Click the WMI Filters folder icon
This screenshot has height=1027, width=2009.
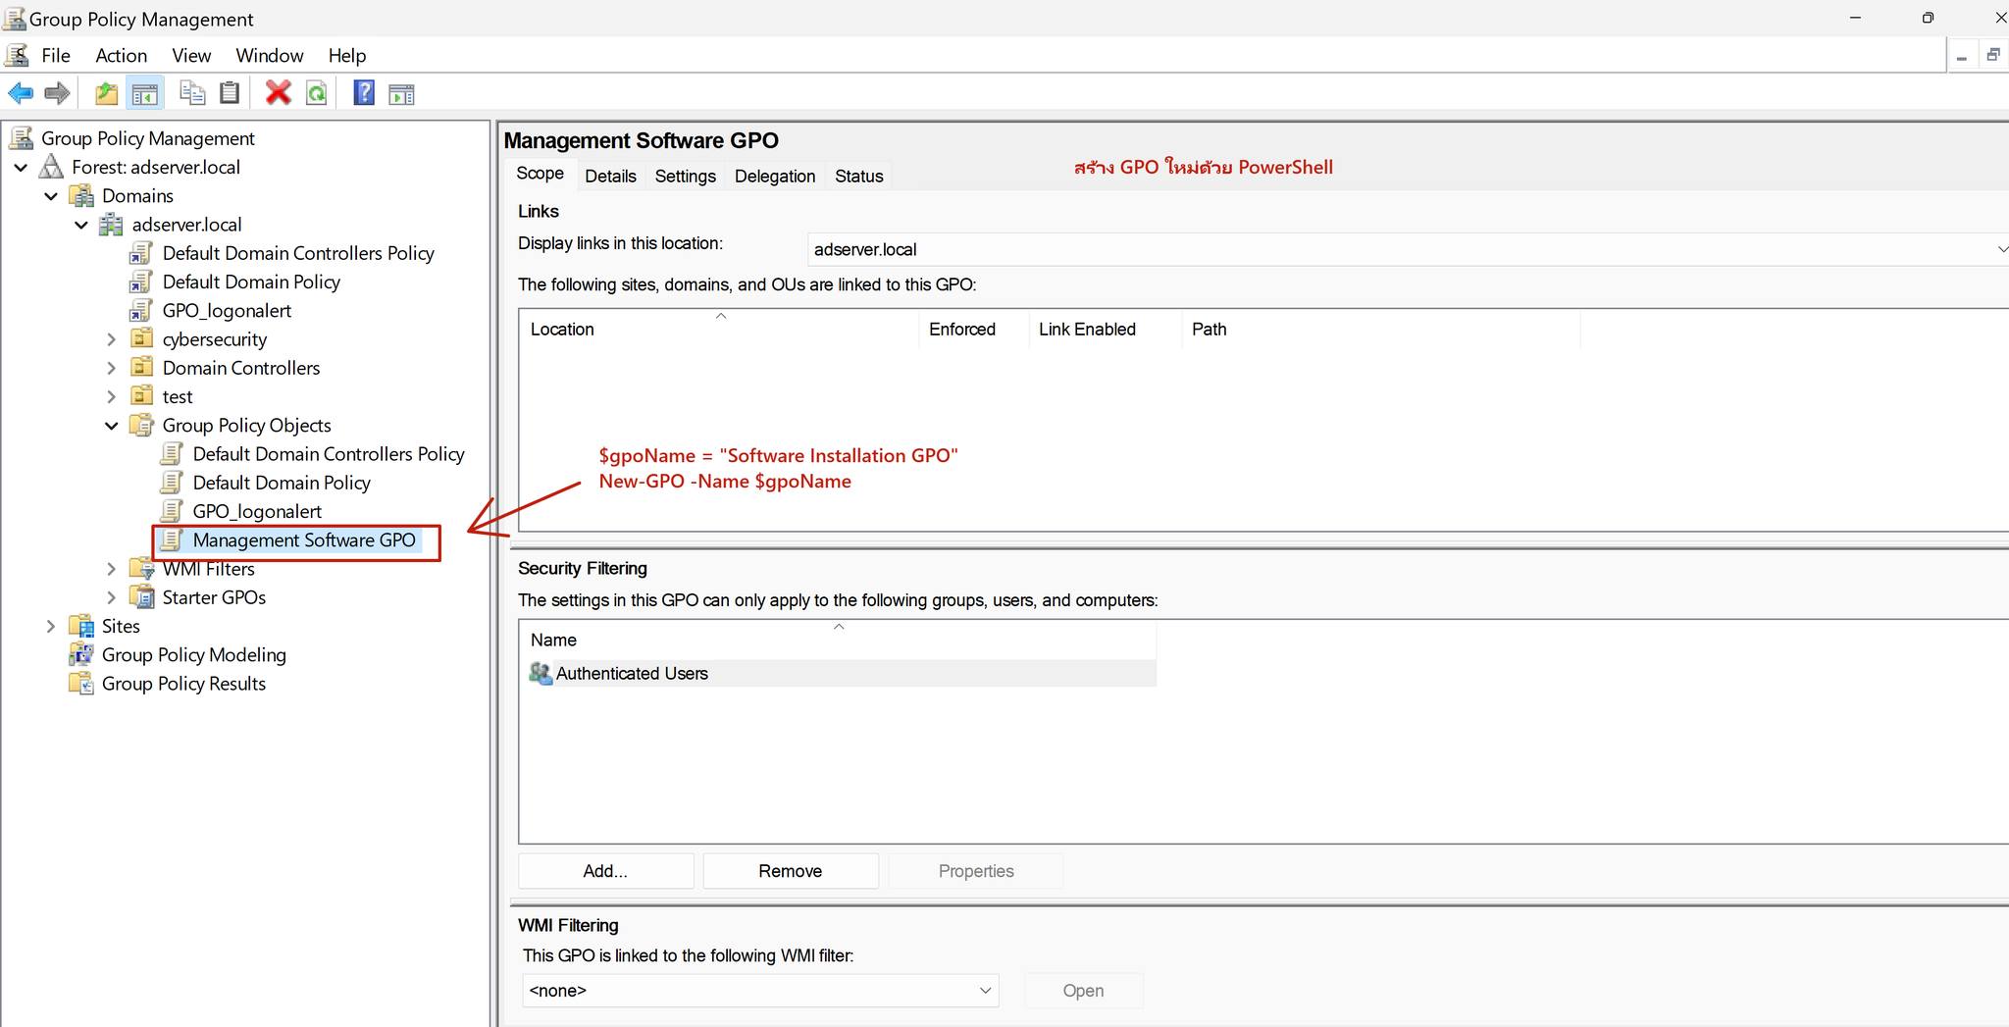pyautogui.click(x=142, y=568)
